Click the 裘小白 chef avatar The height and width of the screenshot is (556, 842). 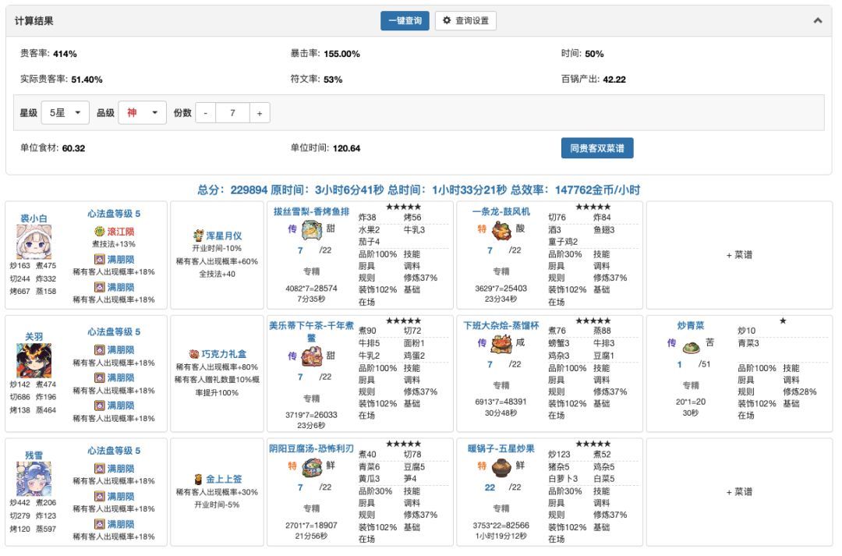34,242
